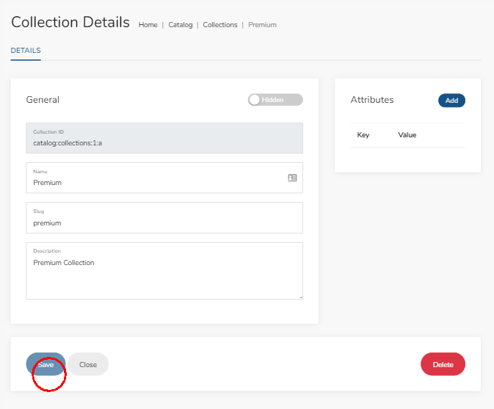The height and width of the screenshot is (409, 494).
Task: Click the Description textarea resize handle
Action: pos(301,297)
